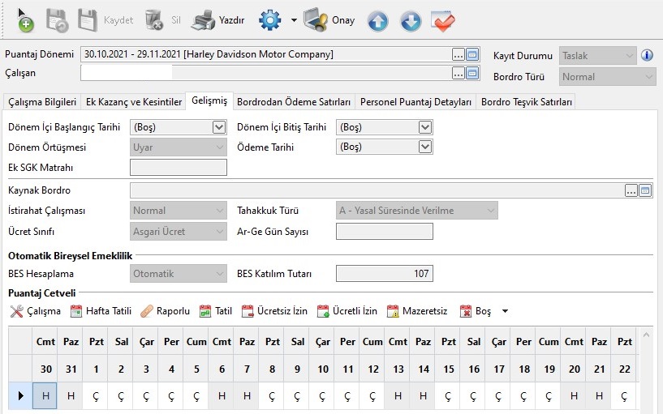Screen dimensions: 663x414
Task: Open the settings gear icon in toolbar
Action: pos(269,20)
